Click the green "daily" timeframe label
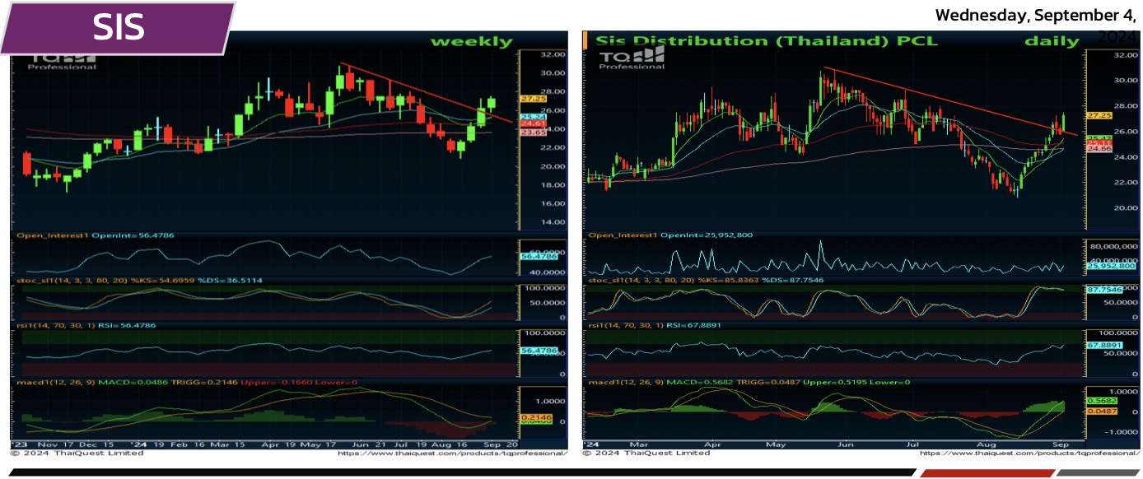The image size is (1143, 479). click(1052, 41)
